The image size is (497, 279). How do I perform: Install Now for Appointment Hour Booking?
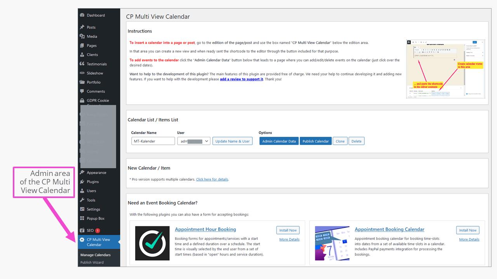288,230
